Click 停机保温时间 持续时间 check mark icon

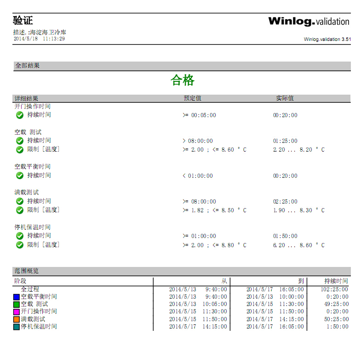(20, 236)
